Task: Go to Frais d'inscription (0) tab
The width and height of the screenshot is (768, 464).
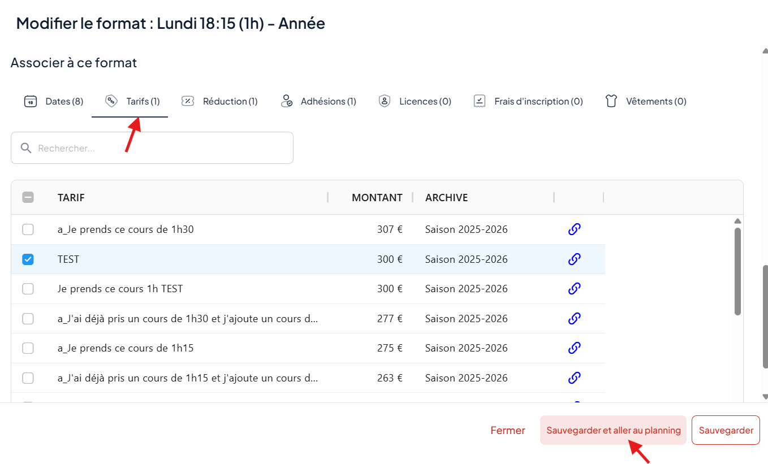Action: coord(528,101)
